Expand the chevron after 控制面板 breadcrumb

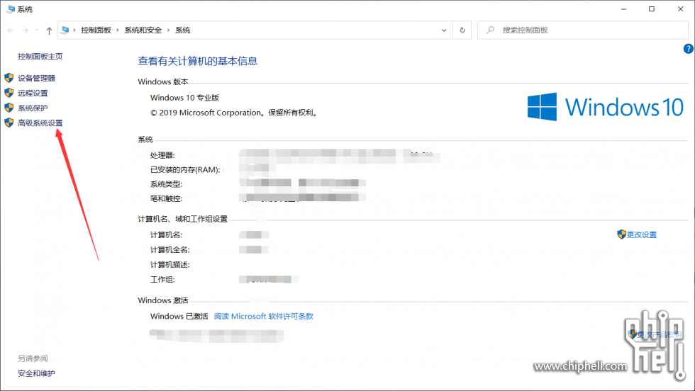(x=118, y=30)
